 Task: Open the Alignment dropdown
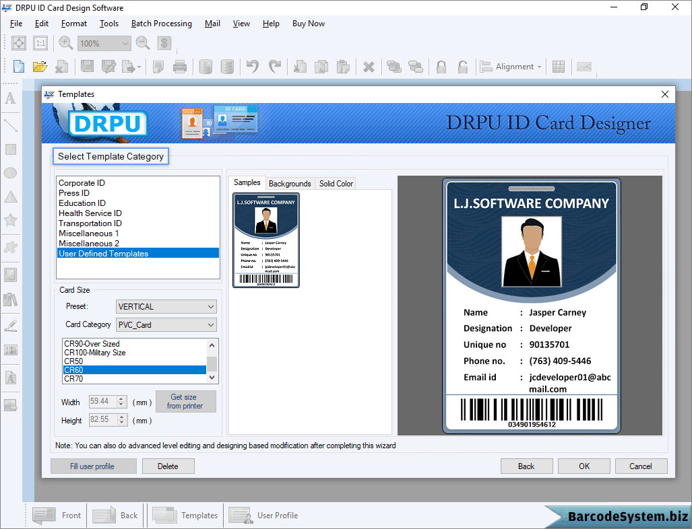tap(511, 67)
